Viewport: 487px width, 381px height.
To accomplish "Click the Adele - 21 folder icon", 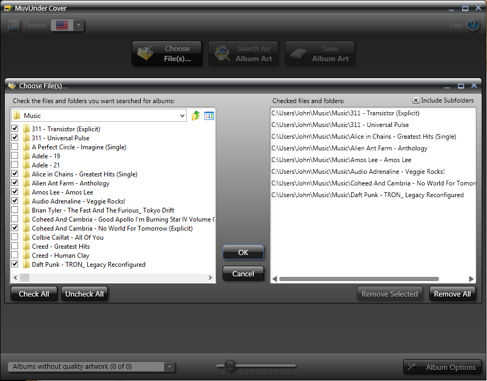I will [26, 165].
